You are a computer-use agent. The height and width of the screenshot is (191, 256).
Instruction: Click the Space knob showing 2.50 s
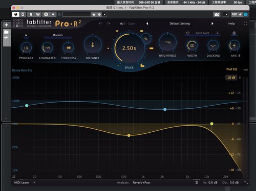[x=129, y=48]
